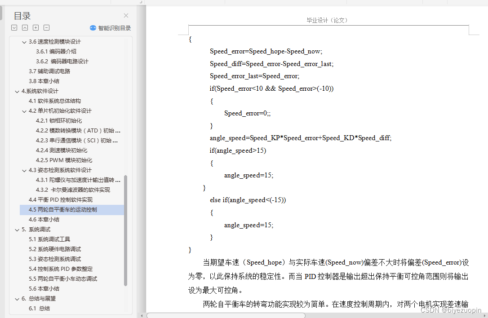Click the page header 毕业设计（论文）
Screen dimensions: 488x318
327,20
